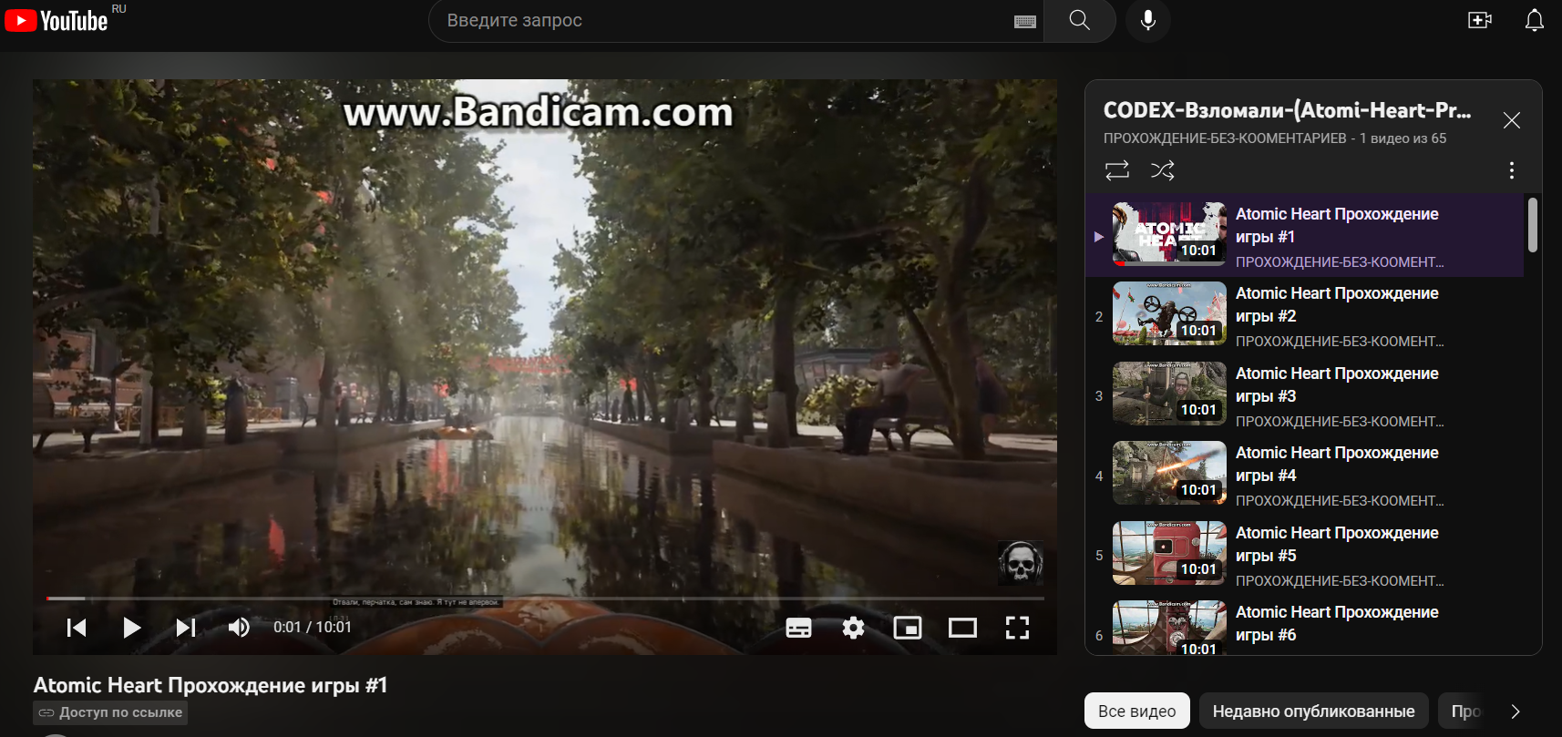Start voice search with the microphone
Viewport: 1562px width, 737px height.
click(1148, 20)
